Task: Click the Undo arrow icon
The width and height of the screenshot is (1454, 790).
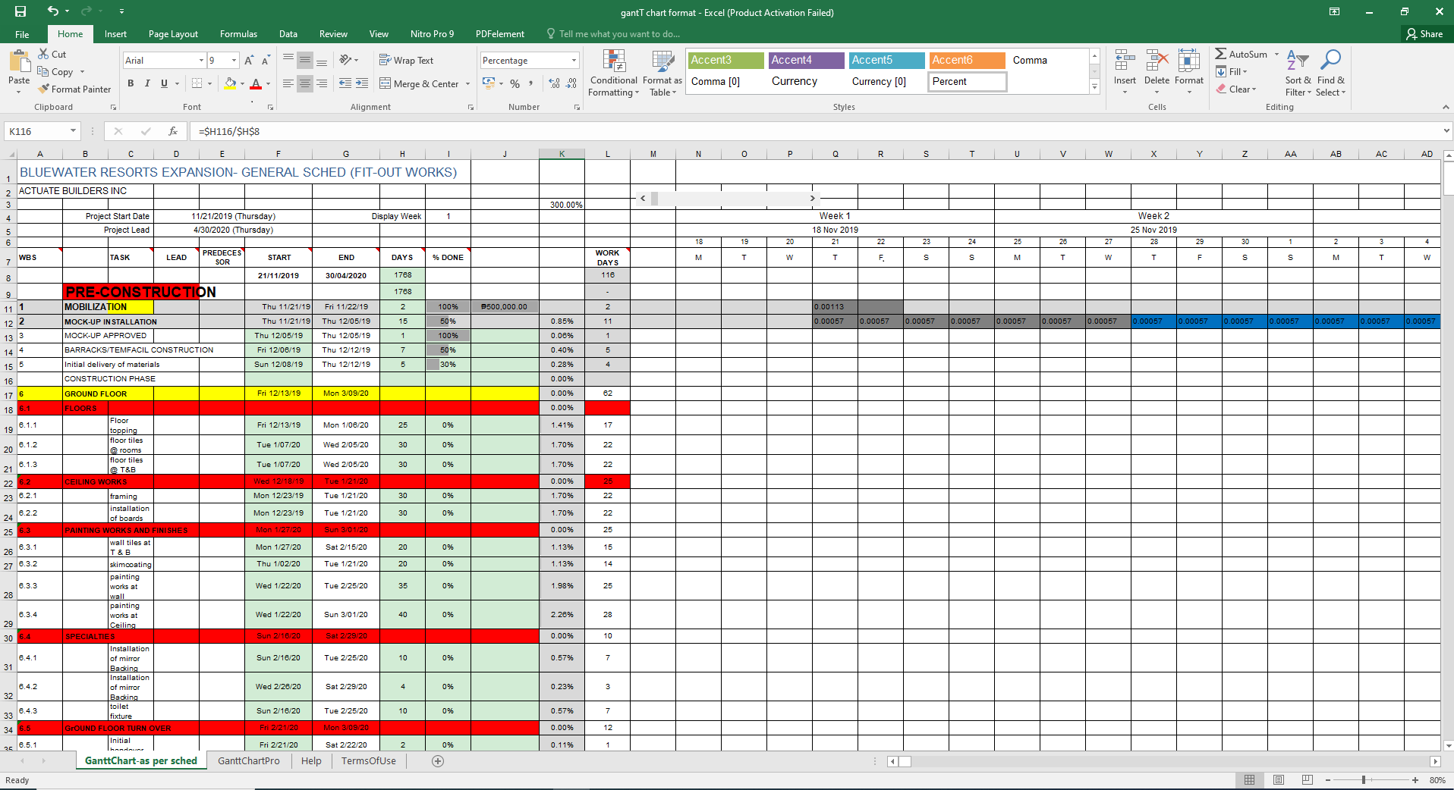Action: (52, 11)
